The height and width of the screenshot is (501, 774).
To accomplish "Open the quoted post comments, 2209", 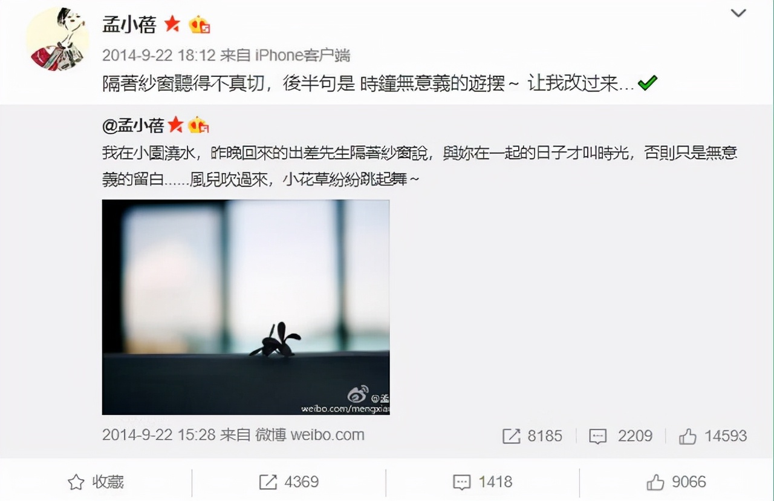I will click(621, 436).
